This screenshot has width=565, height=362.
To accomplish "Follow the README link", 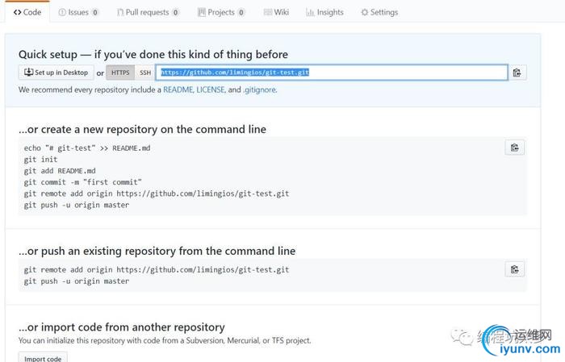I will pos(178,89).
